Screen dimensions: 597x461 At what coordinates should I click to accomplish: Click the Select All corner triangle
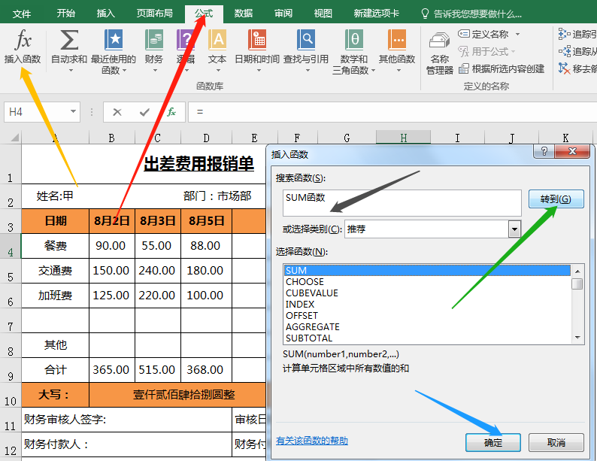14,137
